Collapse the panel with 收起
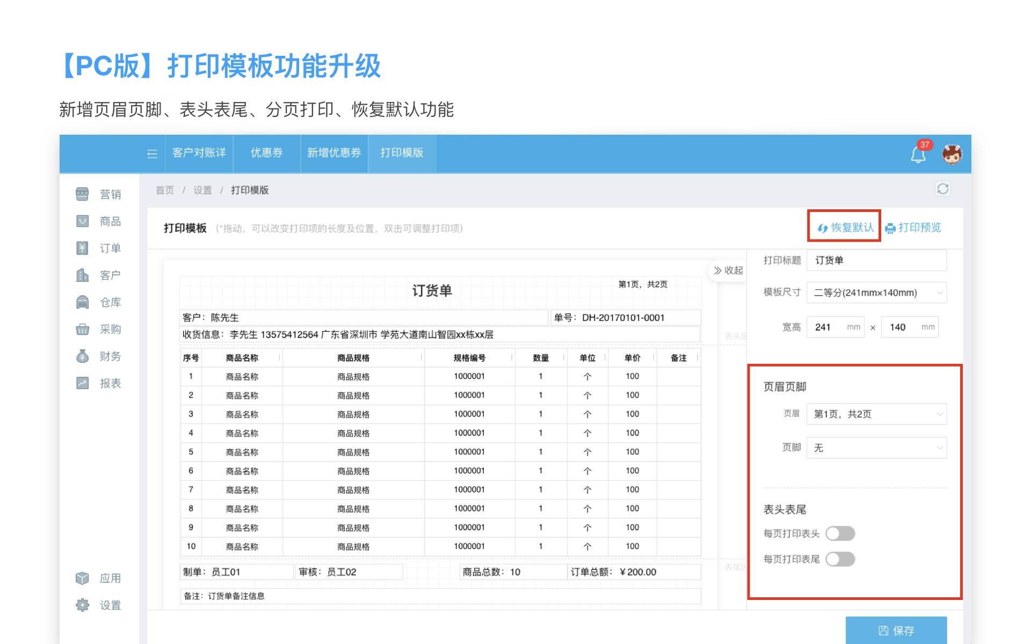This screenshot has width=1031, height=644. tap(728, 270)
